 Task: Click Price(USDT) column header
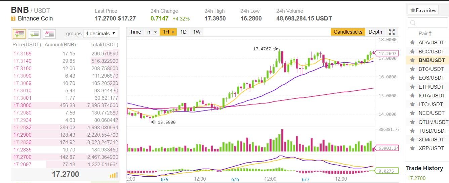pyautogui.click(x=27, y=45)
